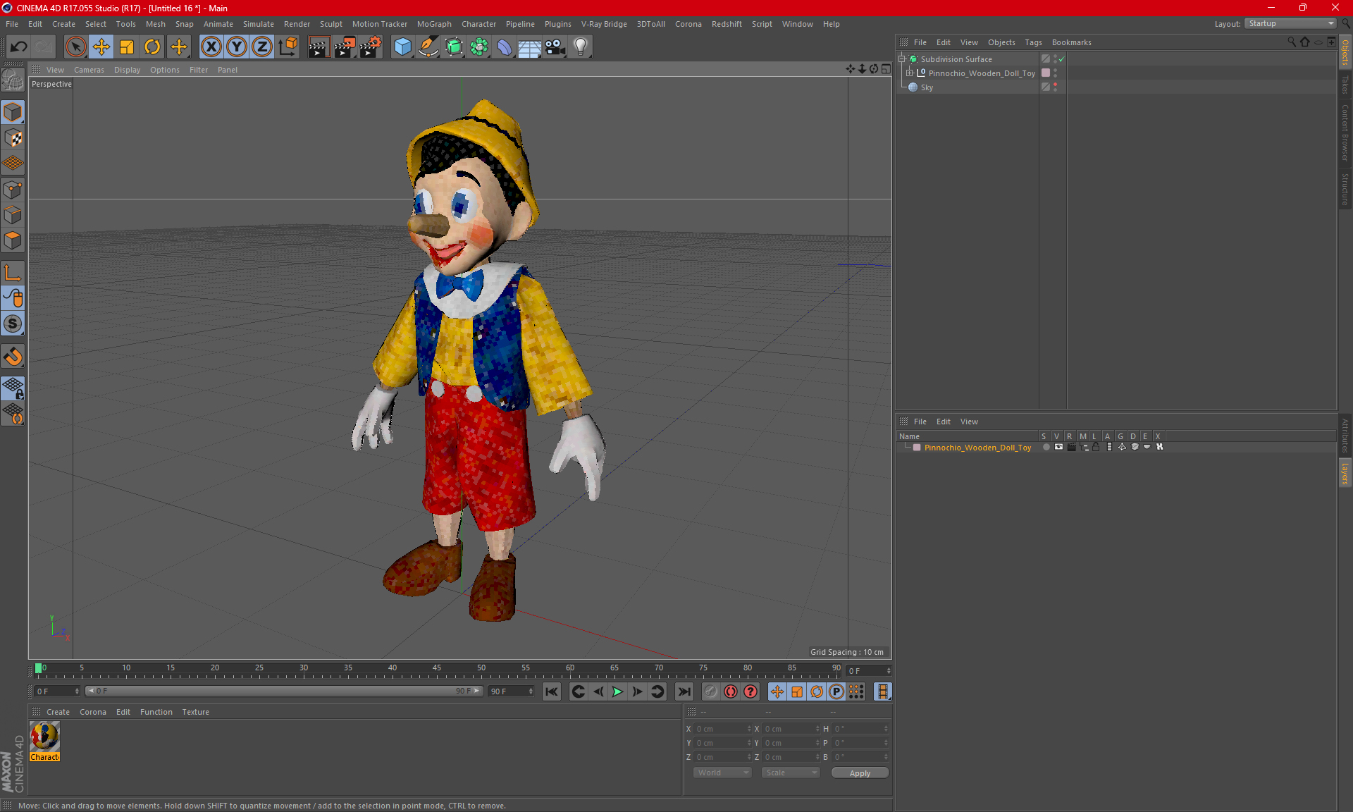Open the Layers side tab
The image size is (1353, 812).
[x=1345, y=474]
